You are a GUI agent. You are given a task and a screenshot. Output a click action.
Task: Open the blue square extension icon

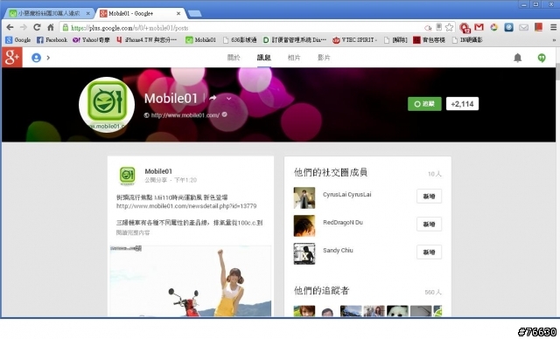coord(508,27)
